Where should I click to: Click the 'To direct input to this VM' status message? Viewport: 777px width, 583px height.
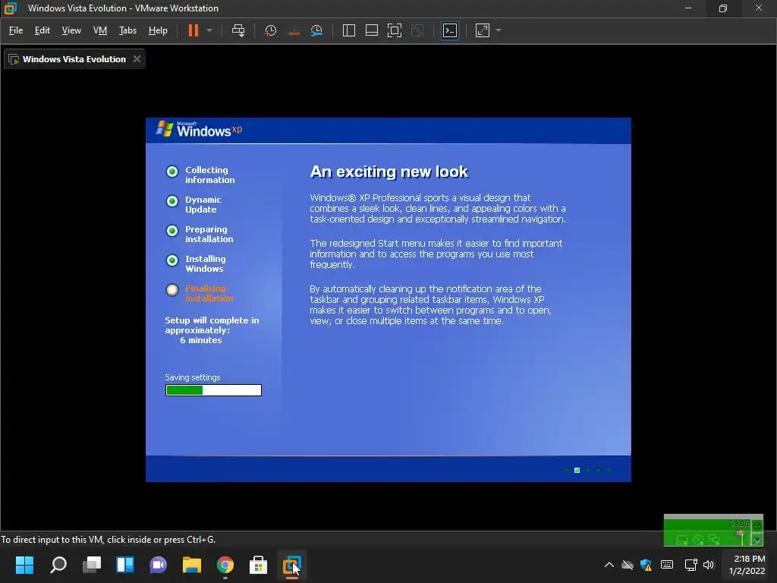[x=108, y=540]
